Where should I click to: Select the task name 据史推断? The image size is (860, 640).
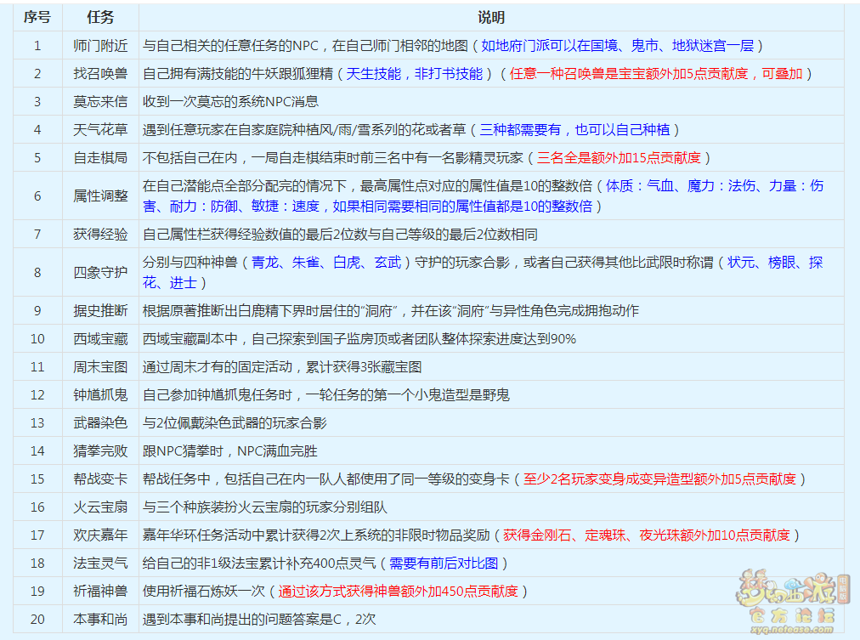tap(100, 310)
